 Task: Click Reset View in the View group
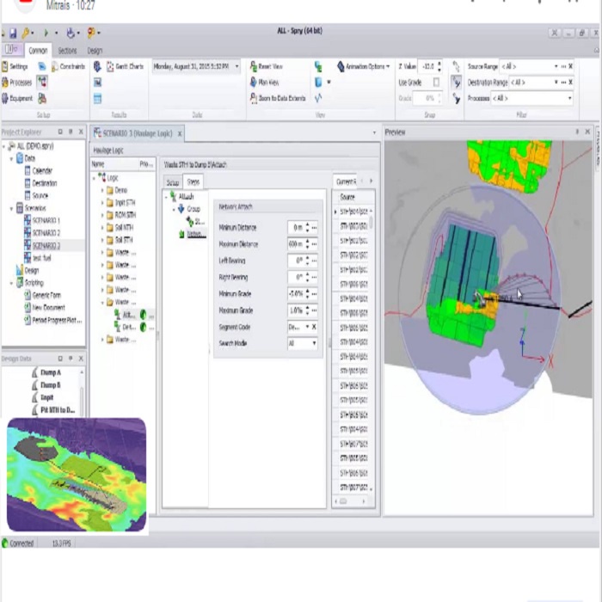(x=267, y=66)
